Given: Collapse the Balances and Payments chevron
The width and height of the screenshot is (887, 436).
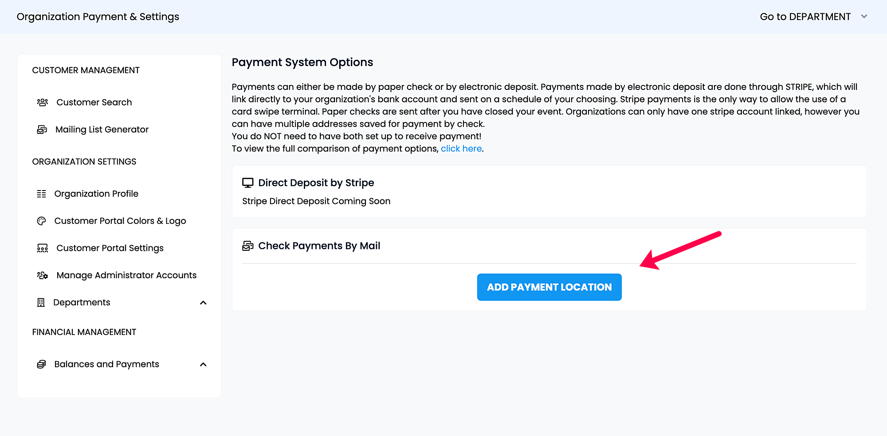Looking at the screenshot, I should click(203, 364).
